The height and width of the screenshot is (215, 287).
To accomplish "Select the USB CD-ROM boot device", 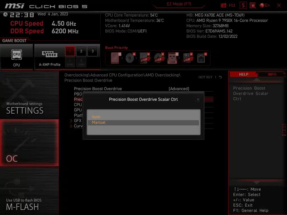I will pos(159,58).
